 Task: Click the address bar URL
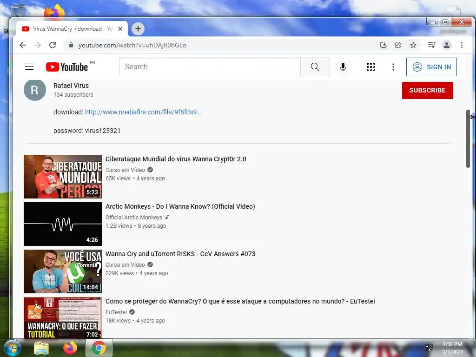click(x=132, y=45)
